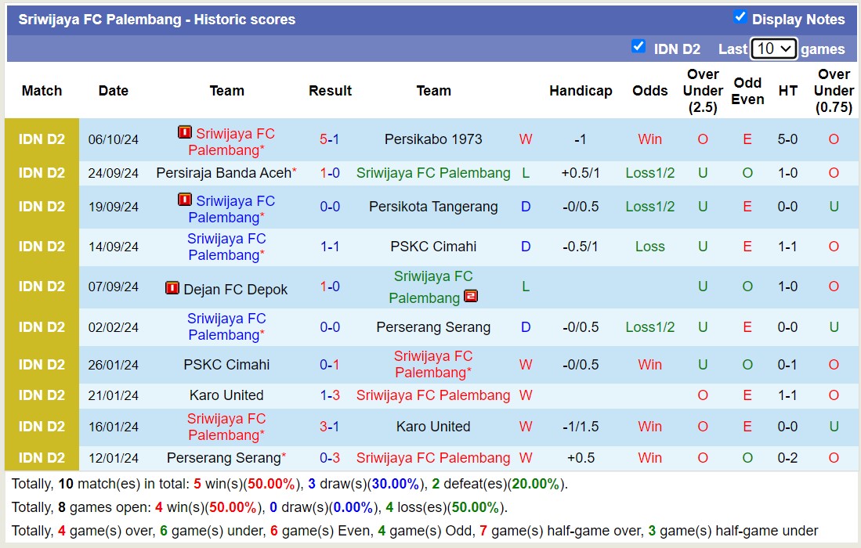Open Karo United in the 21/01/24 row
The height and width of the screenshot is (548, 861).
tap(226, 395)
